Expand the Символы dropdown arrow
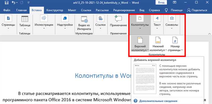212x104 pixels. (172, 28)
